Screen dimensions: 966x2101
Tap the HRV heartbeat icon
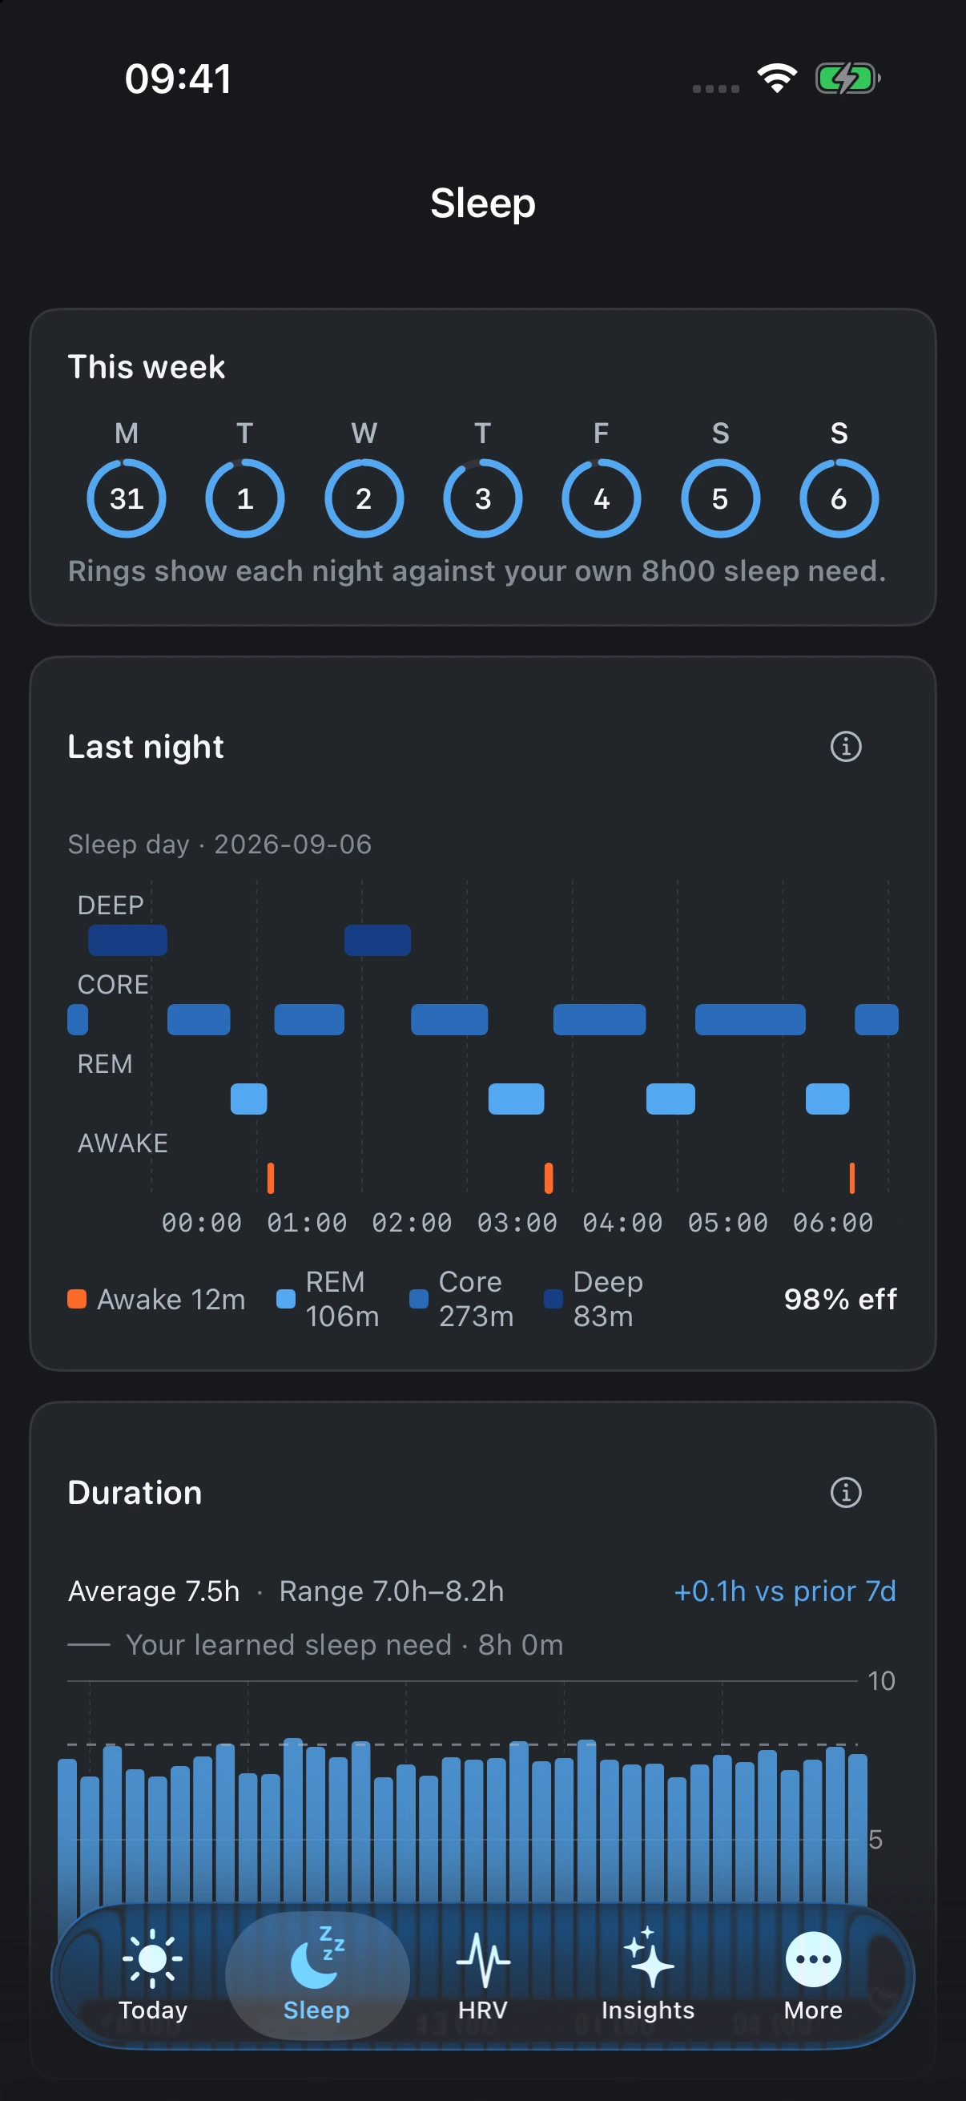pos(482,1958)
